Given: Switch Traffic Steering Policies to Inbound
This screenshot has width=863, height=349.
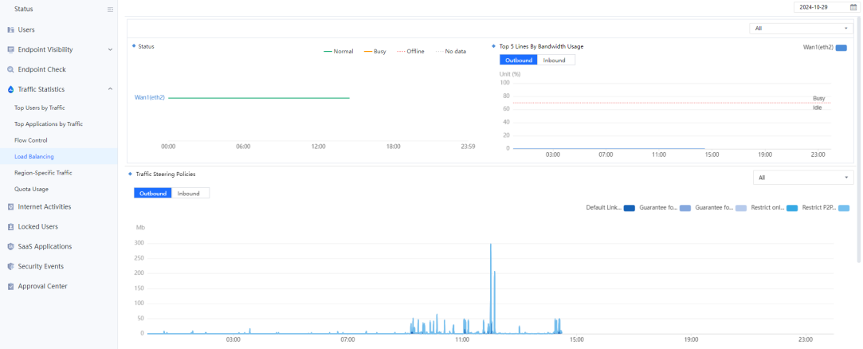Looking at the screenshot, I should pyautogui.click(x=189, y=193).
